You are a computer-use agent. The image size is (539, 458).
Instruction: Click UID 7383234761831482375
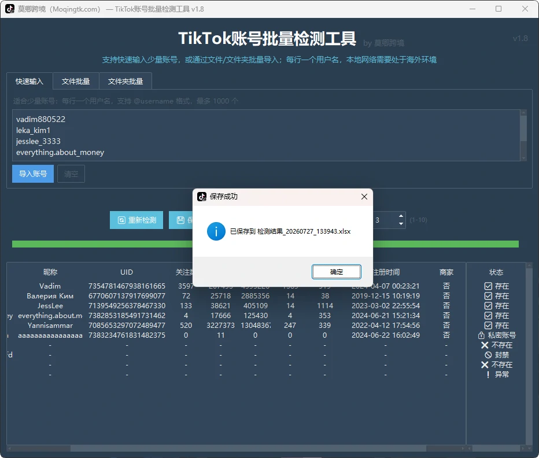pos(127,335)
